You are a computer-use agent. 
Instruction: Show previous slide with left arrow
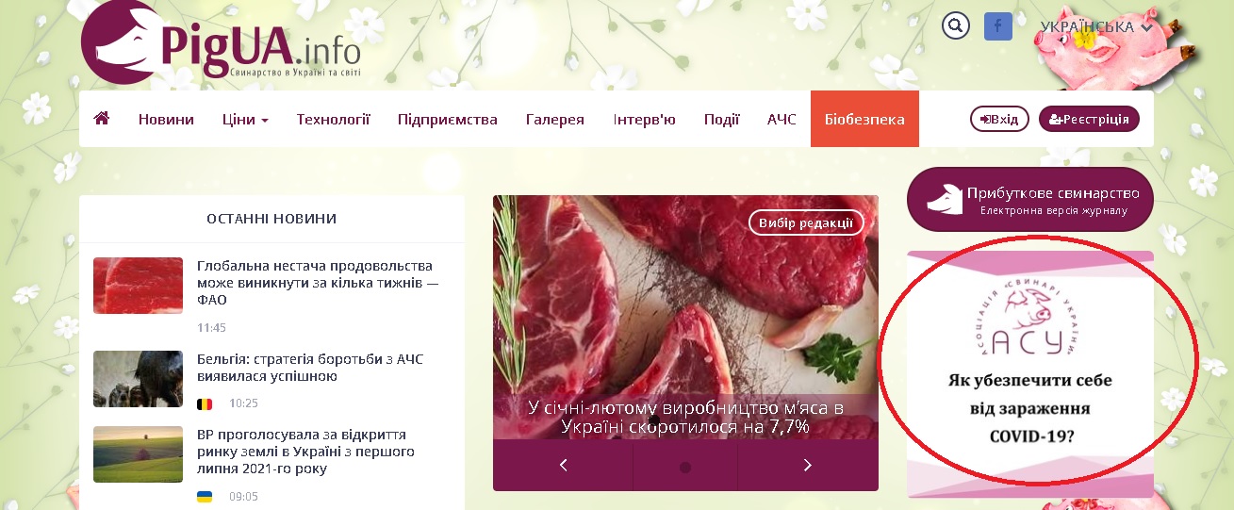[x=563, y=465]
